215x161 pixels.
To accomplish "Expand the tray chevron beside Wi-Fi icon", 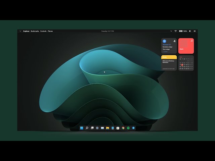I will point(171,31).
